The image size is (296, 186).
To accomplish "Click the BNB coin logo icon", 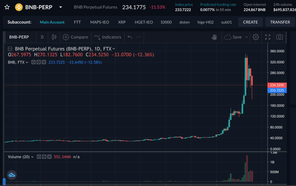I will (x=19, y=7).
